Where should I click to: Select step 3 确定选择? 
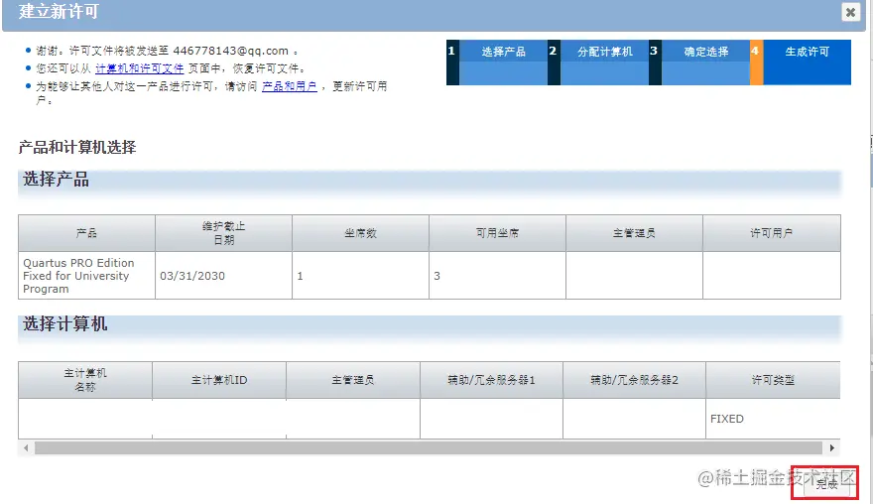tap(699, 62)
